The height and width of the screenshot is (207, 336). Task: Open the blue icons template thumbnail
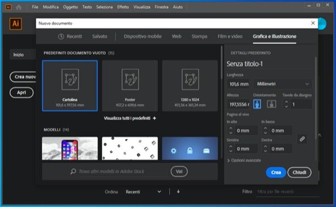tap(190, 148)
